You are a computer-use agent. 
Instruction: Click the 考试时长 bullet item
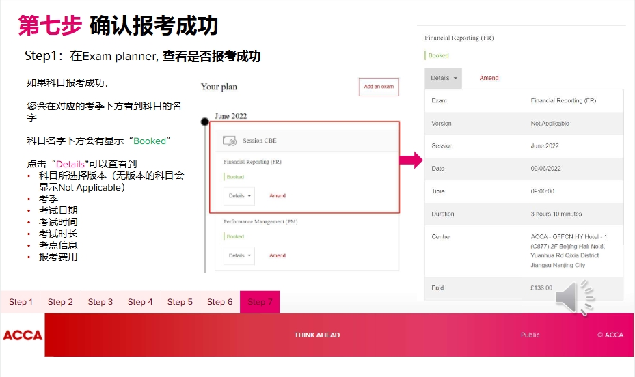[58, 234]
